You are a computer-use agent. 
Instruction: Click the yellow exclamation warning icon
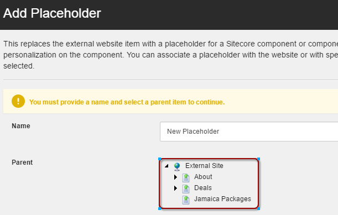[x=18, y=101]
